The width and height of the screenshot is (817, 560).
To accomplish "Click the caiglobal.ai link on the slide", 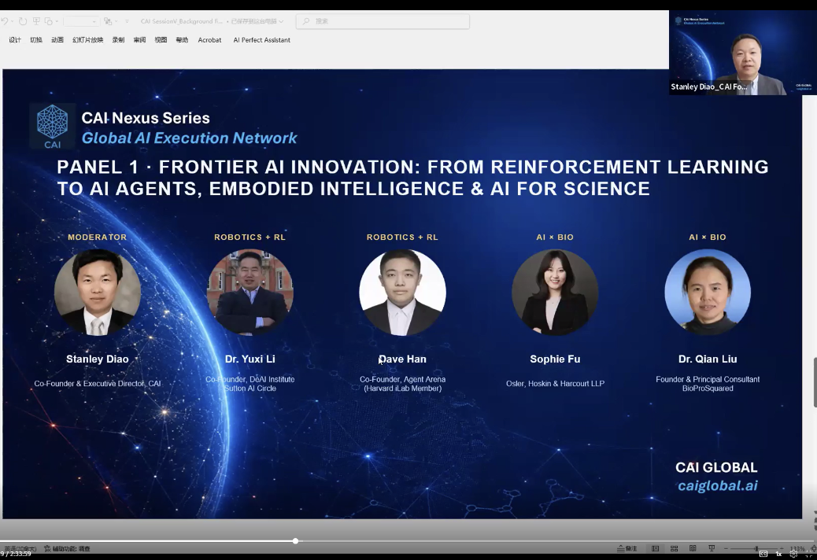I will coord(718,485).
